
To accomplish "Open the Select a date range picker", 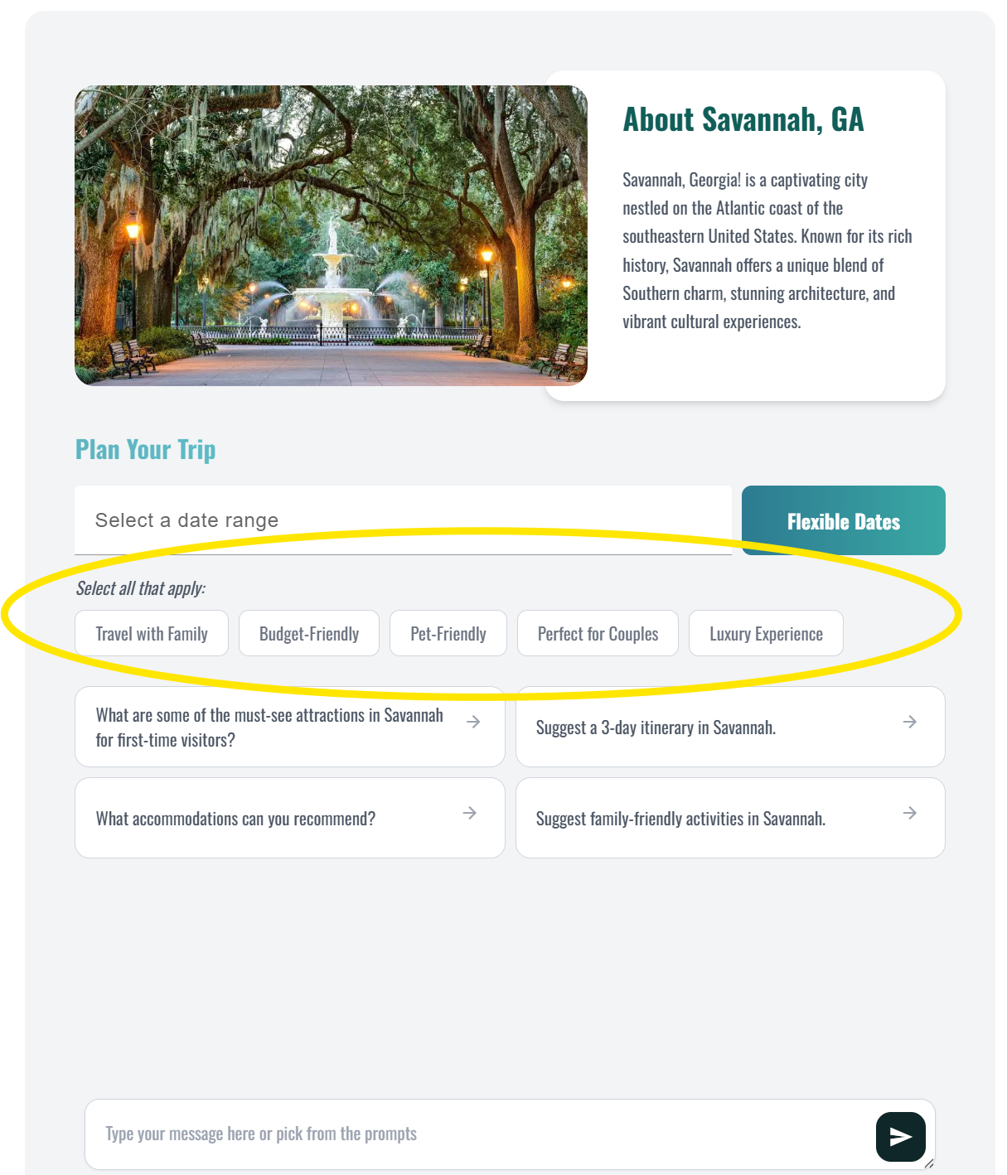I will (x=403, y=520).
